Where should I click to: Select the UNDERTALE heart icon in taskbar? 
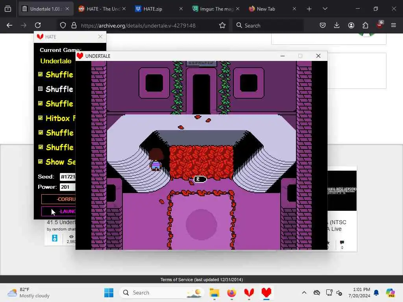pos(266,293)
